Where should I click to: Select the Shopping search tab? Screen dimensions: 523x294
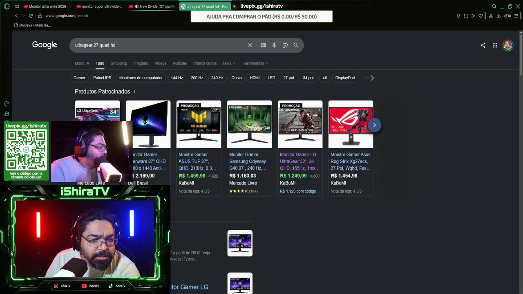pos(119,63)
